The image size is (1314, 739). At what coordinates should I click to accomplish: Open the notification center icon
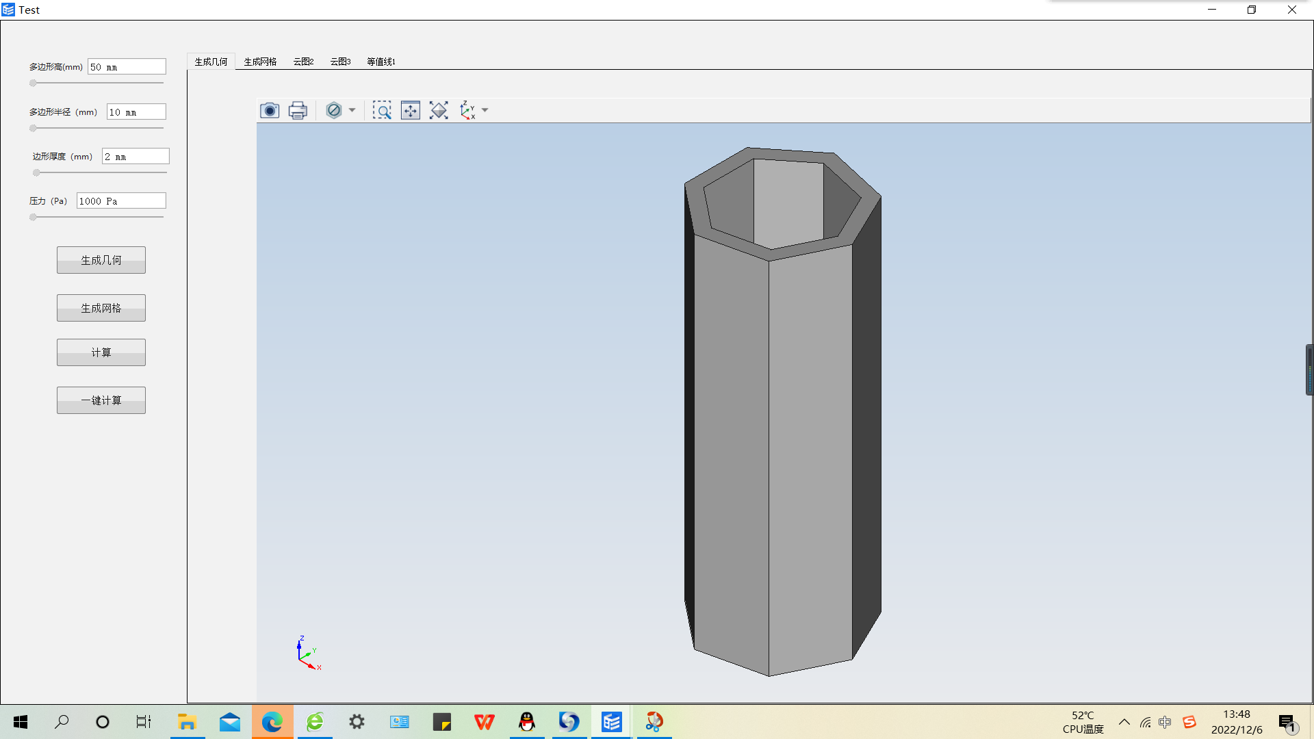[x=1288, y=723]
